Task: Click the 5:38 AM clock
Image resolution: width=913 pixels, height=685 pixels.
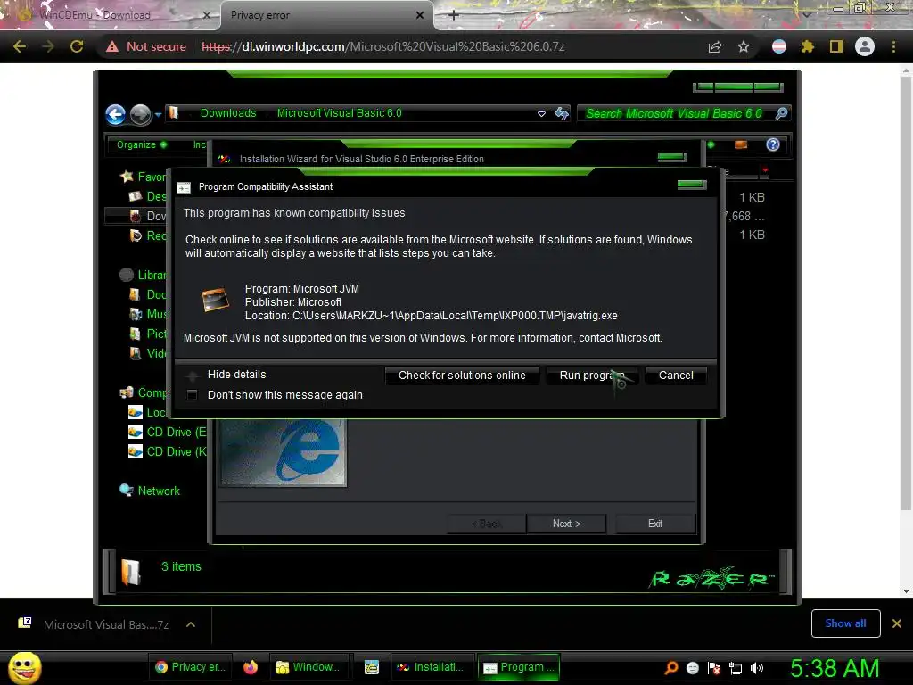Action: (x=835, y=668)
